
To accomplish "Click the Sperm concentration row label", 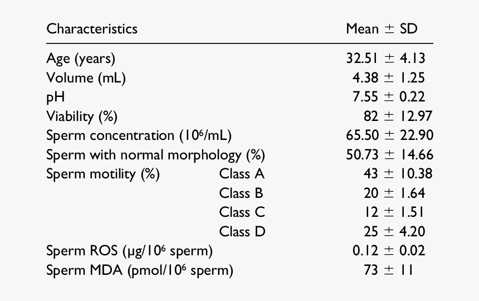I will (139, 135).
